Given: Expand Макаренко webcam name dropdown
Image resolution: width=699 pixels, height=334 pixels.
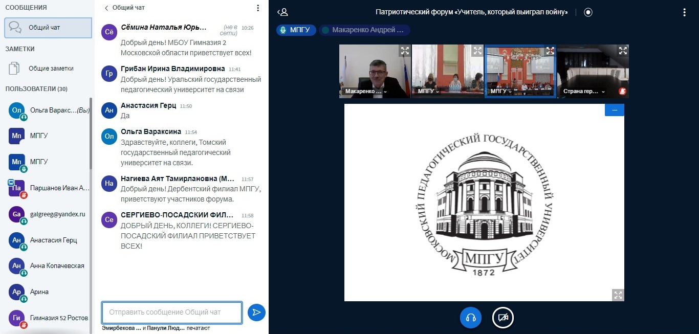Looking at the screenshot, I should pyautogui.click(x=385, y=92).
